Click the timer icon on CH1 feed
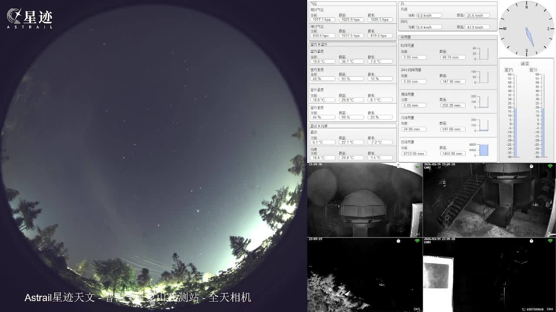556x312 pixels. [x=398, y=166]
